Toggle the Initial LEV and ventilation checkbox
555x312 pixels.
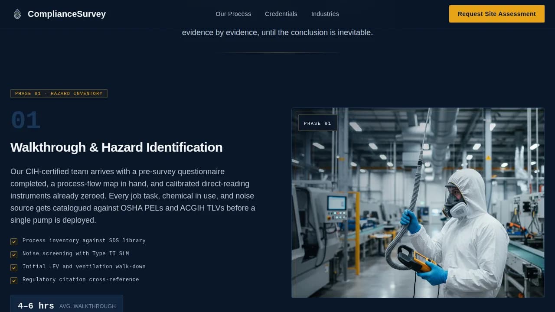click(14, 267)
